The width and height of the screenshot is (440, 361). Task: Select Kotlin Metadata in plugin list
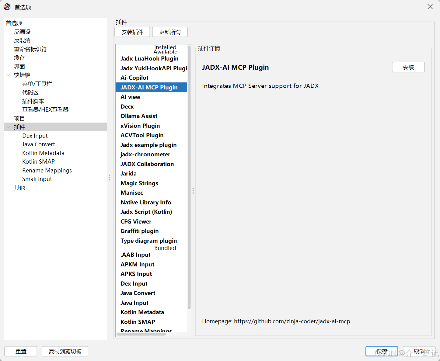[151, 312]
